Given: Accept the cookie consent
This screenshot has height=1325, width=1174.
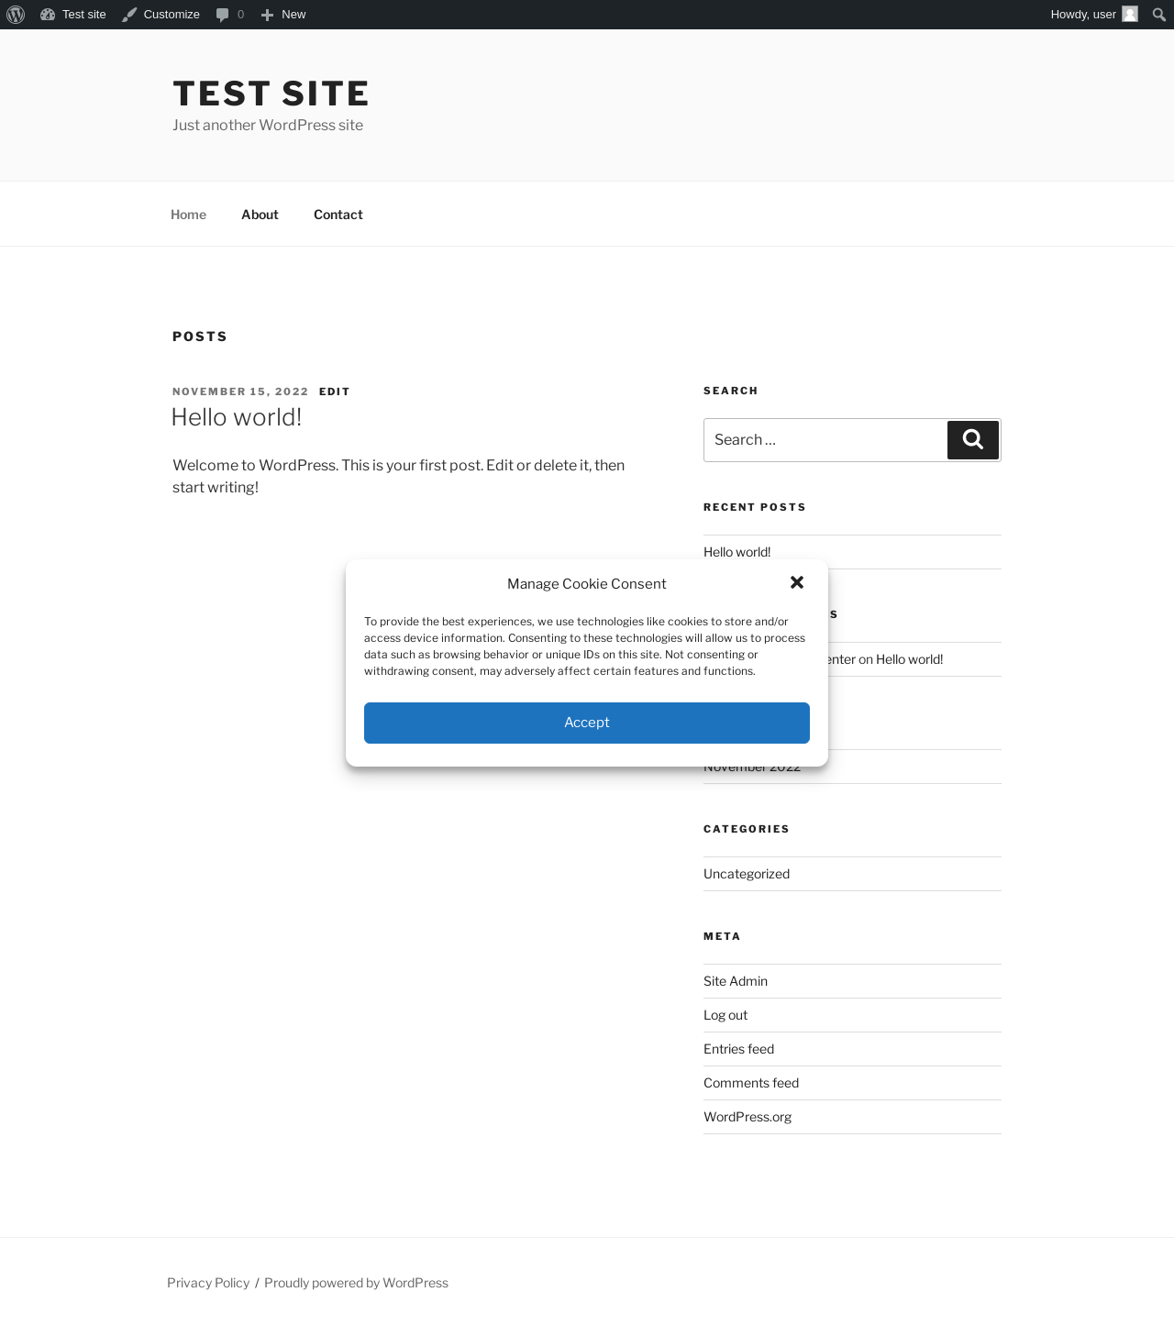Looking at the screenshot, I should (x=587, y=723).
